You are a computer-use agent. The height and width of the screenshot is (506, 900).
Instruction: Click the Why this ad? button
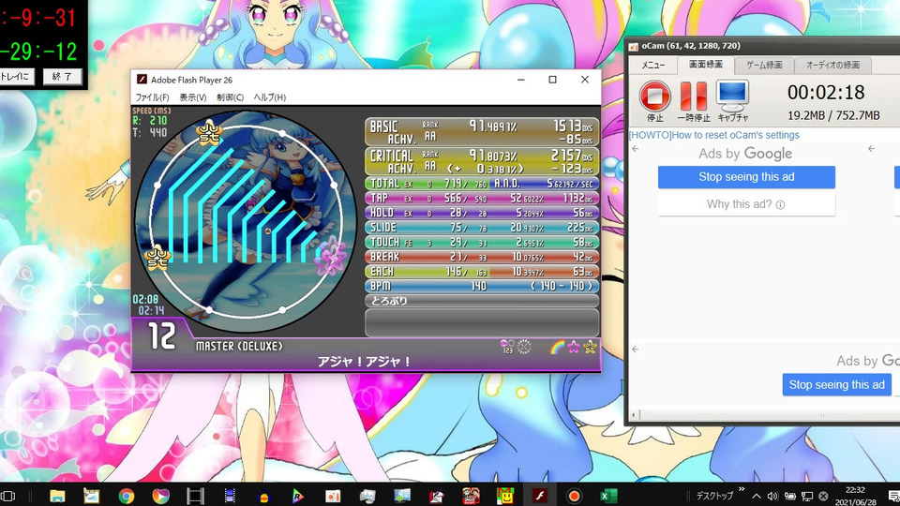click(x=746, y=204)
